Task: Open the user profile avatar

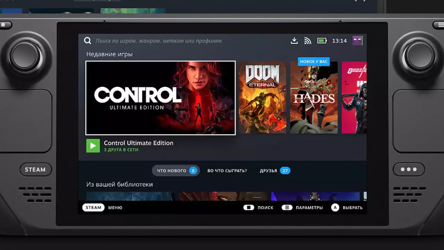Action: coord(357,41)
